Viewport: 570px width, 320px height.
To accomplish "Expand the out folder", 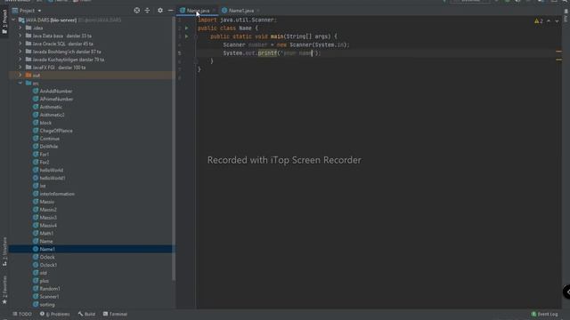I will click(20, 75).
